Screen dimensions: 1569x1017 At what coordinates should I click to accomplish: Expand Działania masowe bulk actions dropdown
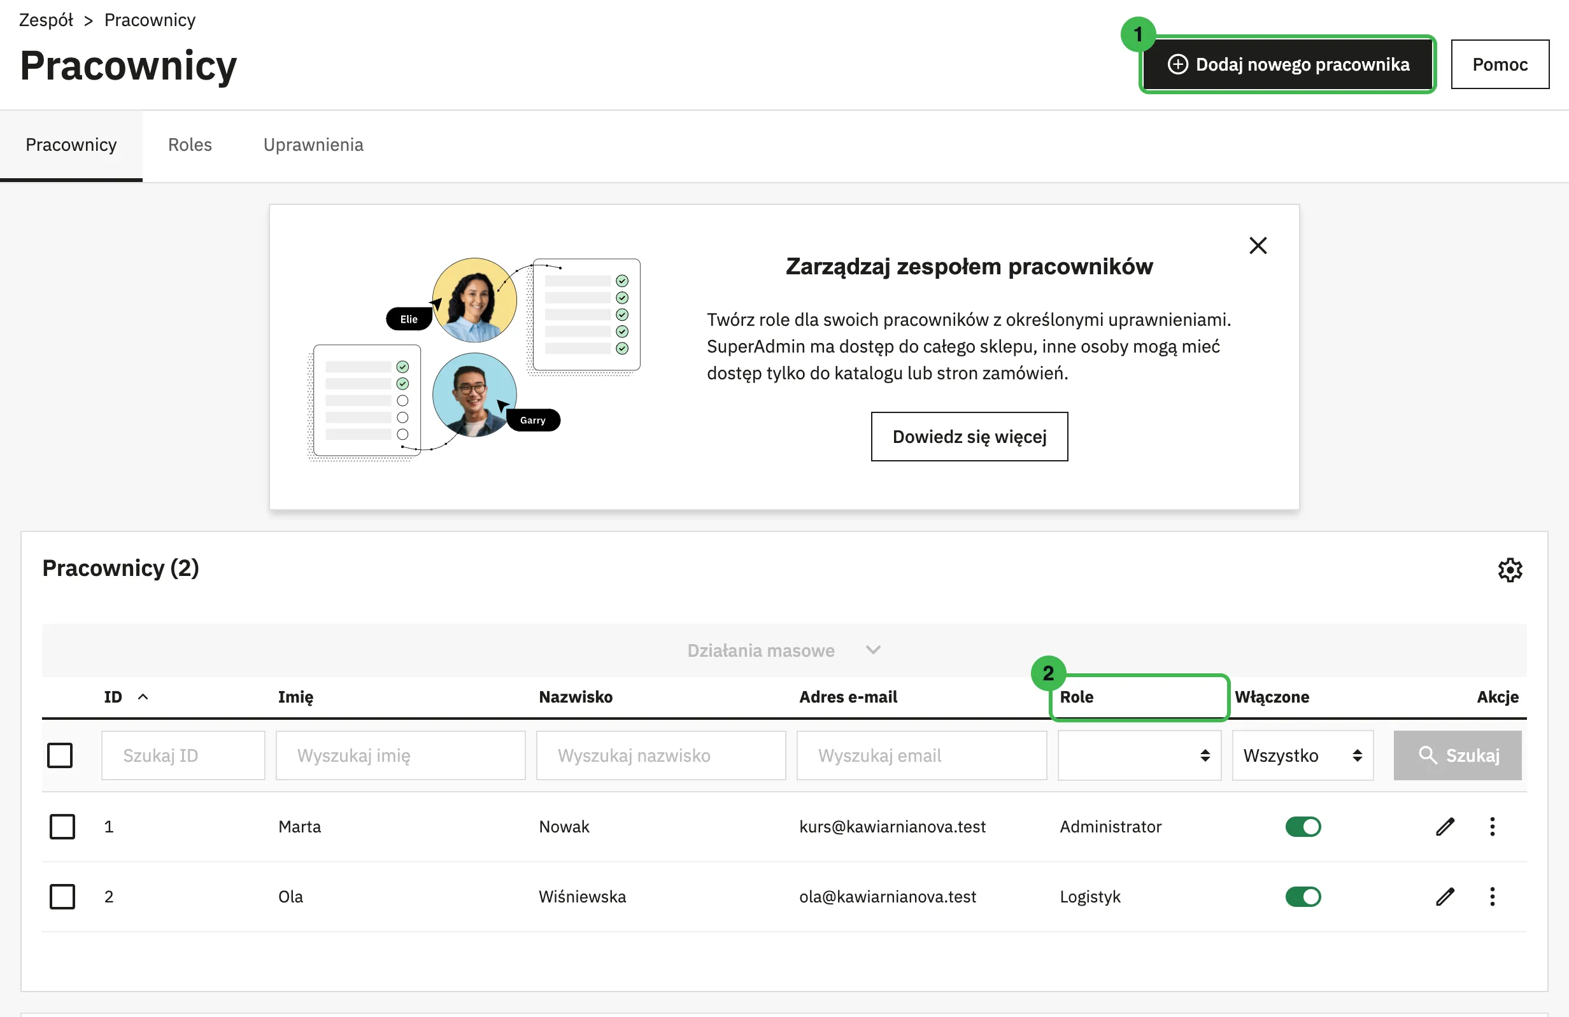[784, 651]
